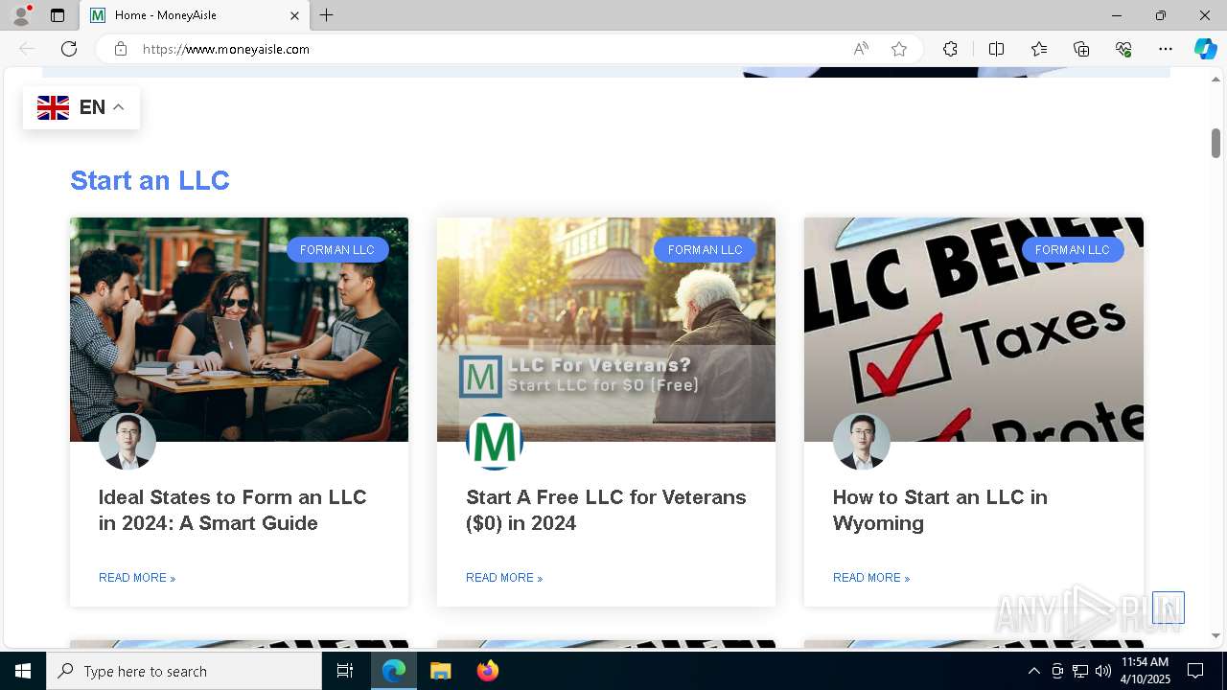Image resolution: width=1227 pixels, height=690 pixels.
Task: Open the notification center
Action: tap(1195, 671)
